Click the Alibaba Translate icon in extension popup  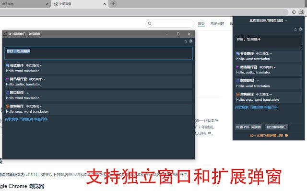point(238,81)
